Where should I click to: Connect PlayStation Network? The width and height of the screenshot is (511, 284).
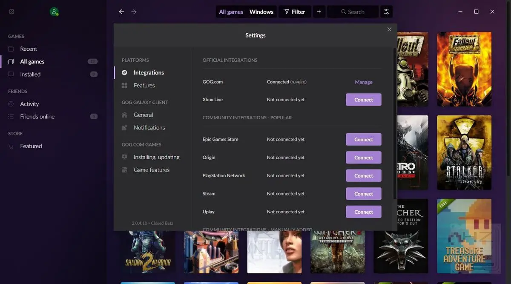click(x=364, y=175)
